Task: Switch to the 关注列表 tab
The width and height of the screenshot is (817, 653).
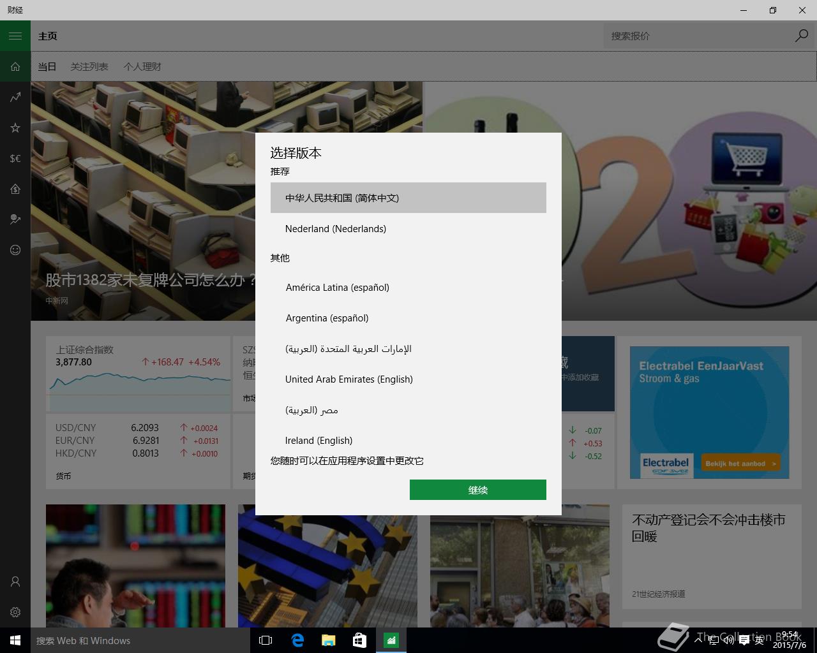Action: 89,66
